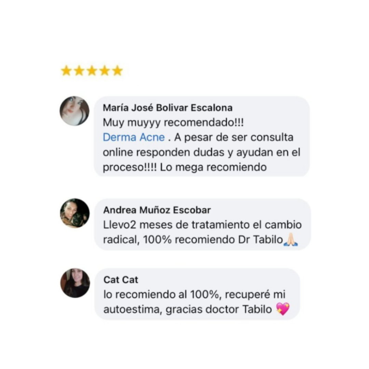The height and width of the screenshot is (369, 369).
Task: Click the 'Lo mega recomiendo' text
Action: tap(213, 167)
